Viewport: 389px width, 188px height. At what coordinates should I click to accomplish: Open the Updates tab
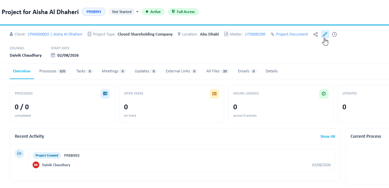[x=146, y=71]
